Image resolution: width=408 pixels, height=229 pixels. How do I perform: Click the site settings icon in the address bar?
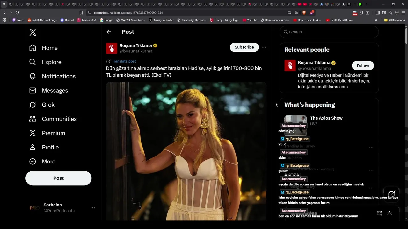[x=90, y=13]
